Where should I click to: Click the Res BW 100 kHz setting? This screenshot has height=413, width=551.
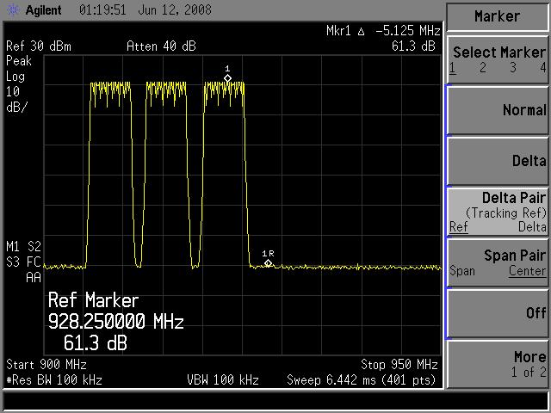click(x=54, y=379)
